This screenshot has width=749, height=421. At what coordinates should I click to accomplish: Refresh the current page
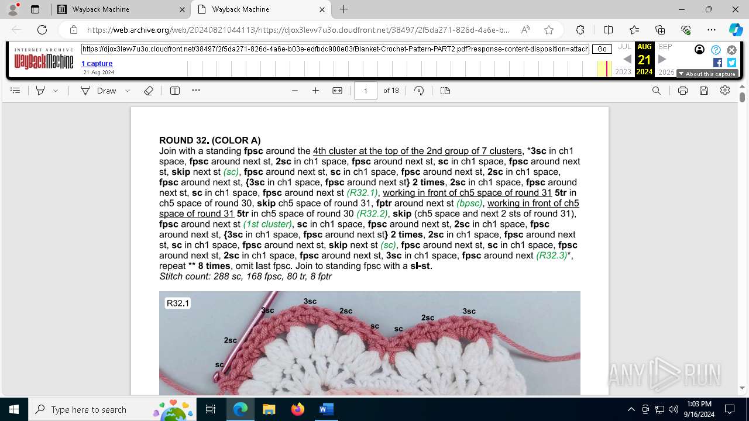42,30
